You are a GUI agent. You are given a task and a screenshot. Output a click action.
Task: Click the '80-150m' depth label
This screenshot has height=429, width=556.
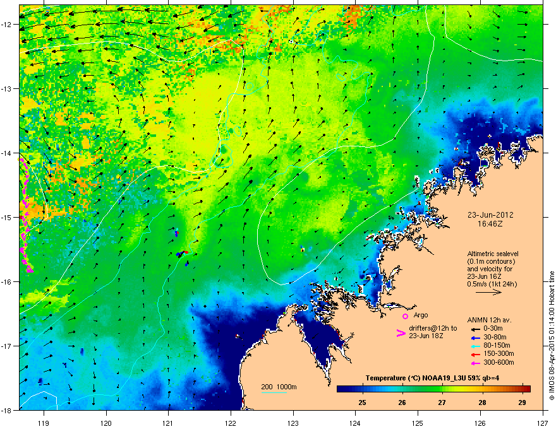pyautogui.click(x=497, y=345)
